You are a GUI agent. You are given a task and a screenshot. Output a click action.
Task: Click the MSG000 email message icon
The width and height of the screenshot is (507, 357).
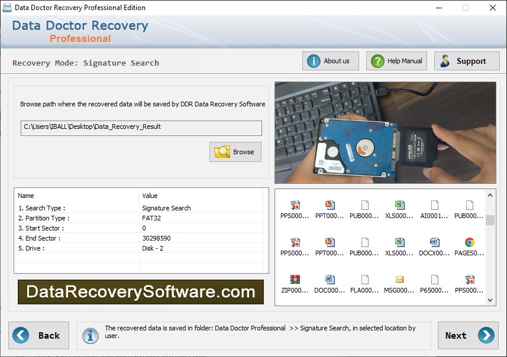(x=400, y=278)
